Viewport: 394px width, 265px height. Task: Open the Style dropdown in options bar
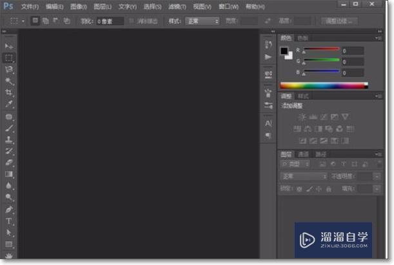(x=202, y=21)
